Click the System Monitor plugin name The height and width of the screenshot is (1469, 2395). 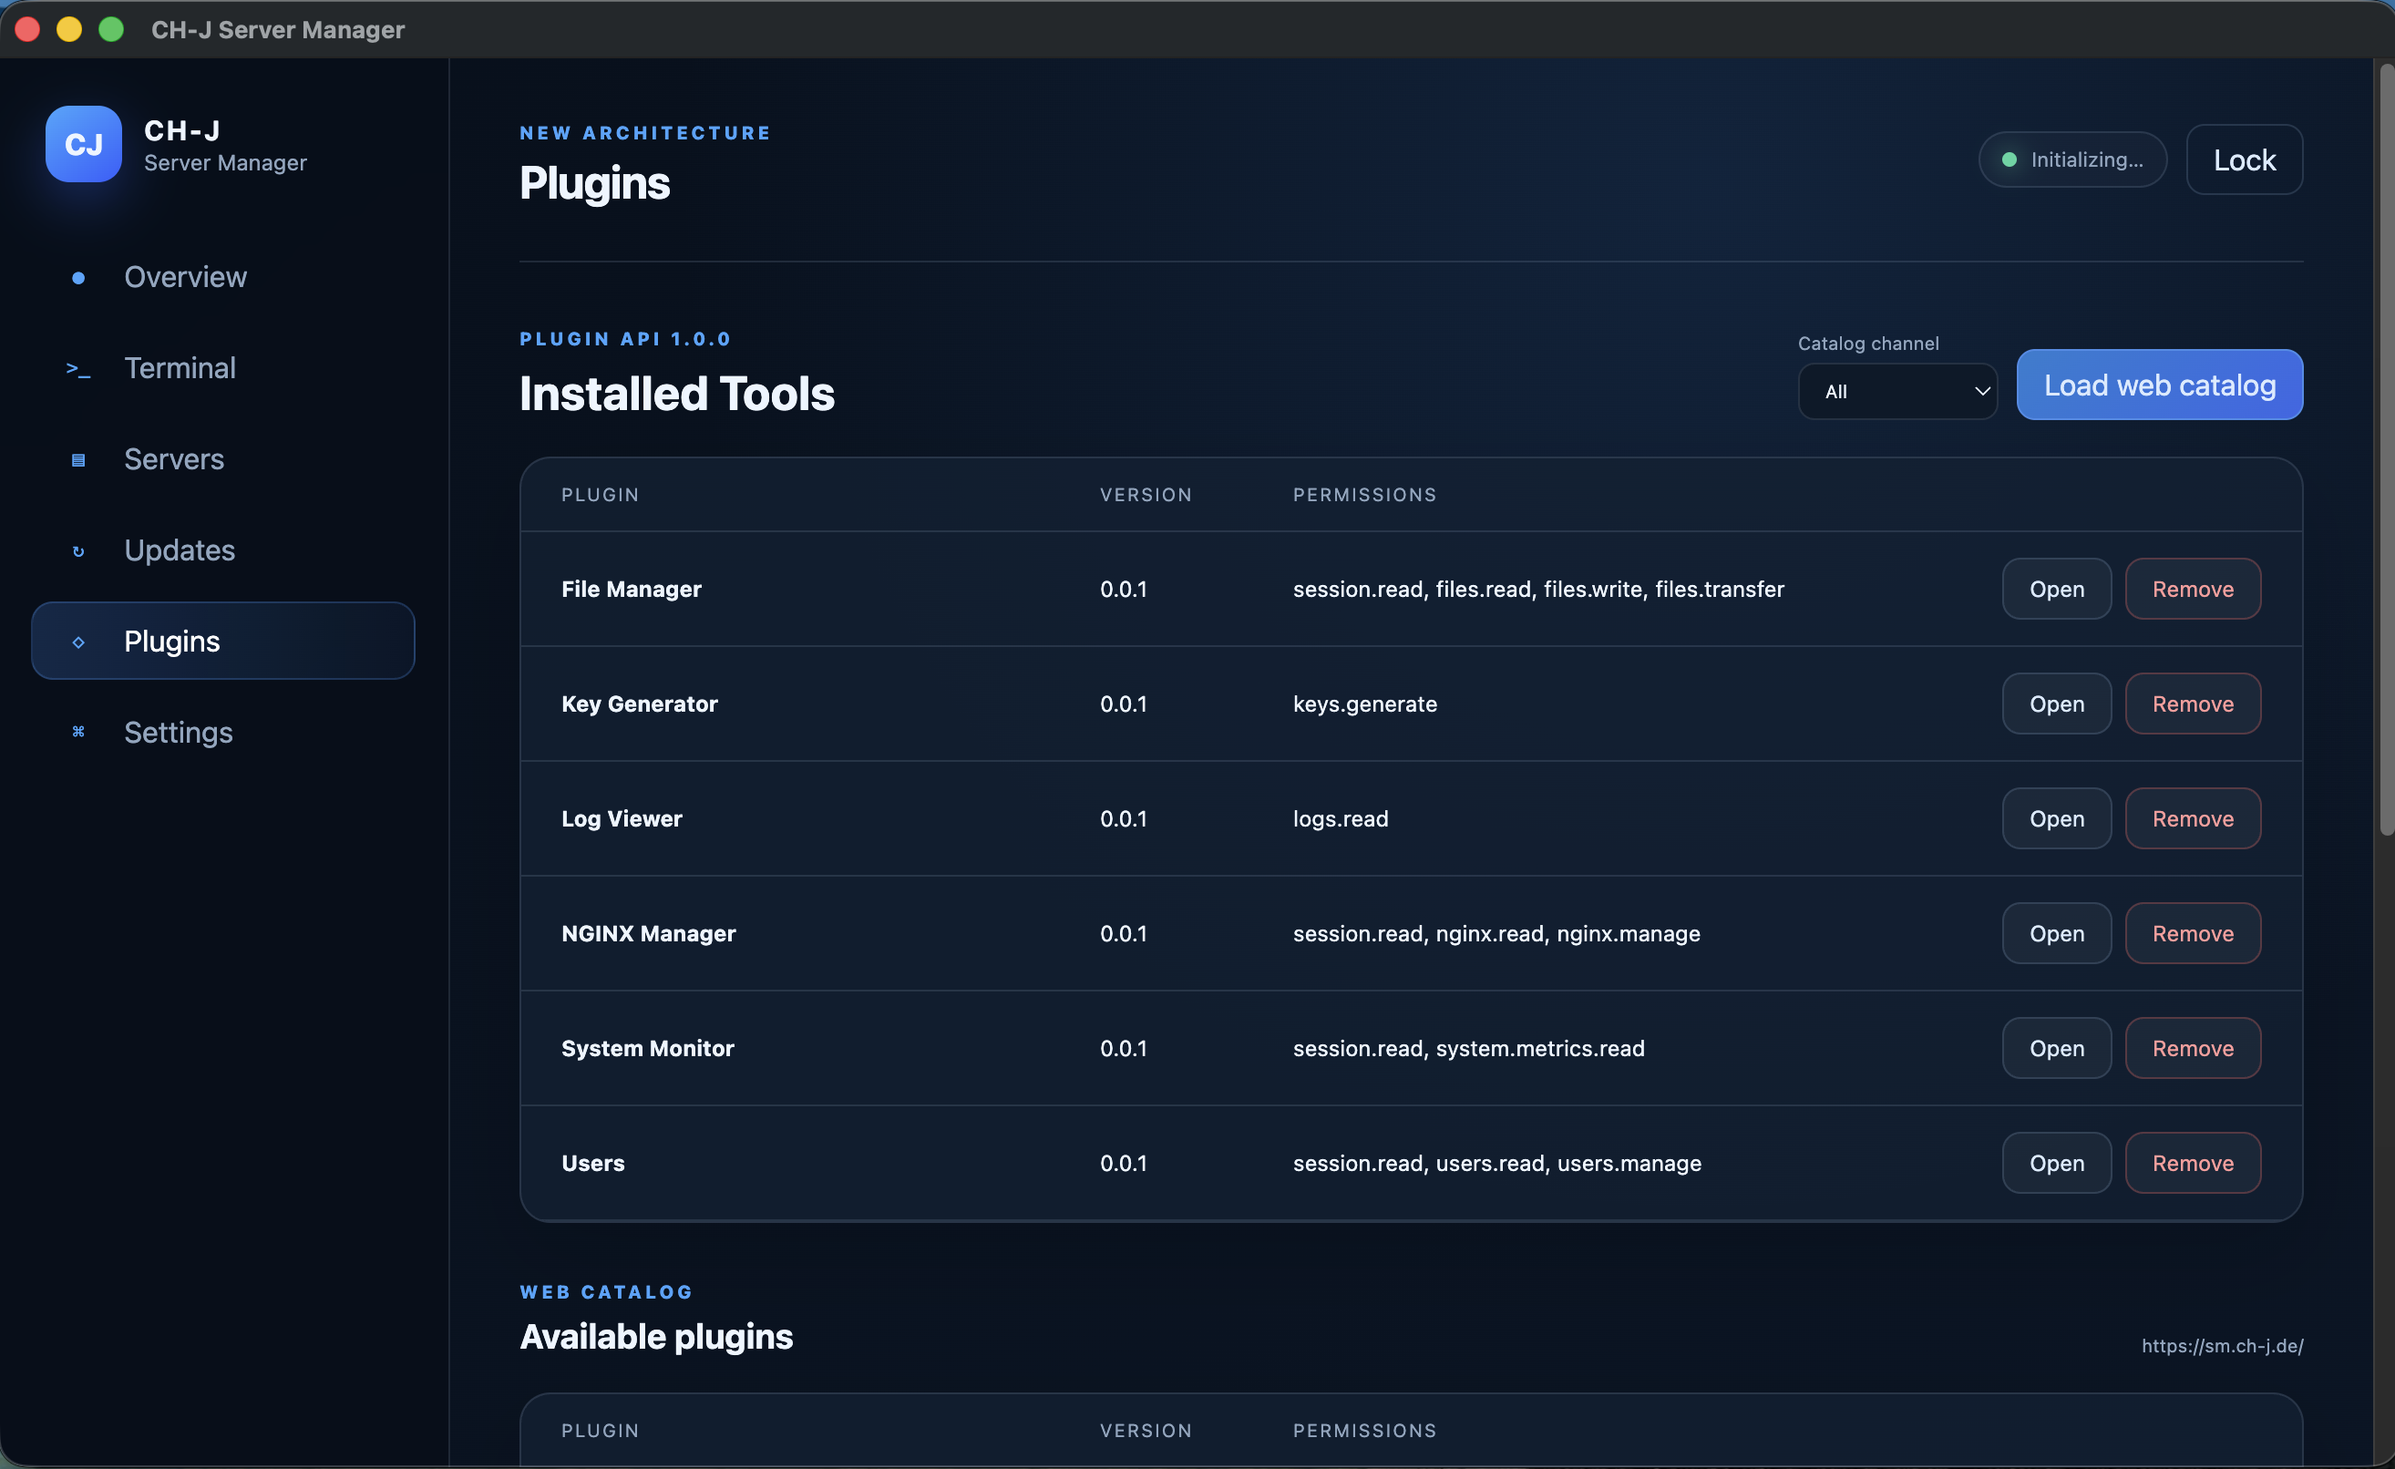648,1048
